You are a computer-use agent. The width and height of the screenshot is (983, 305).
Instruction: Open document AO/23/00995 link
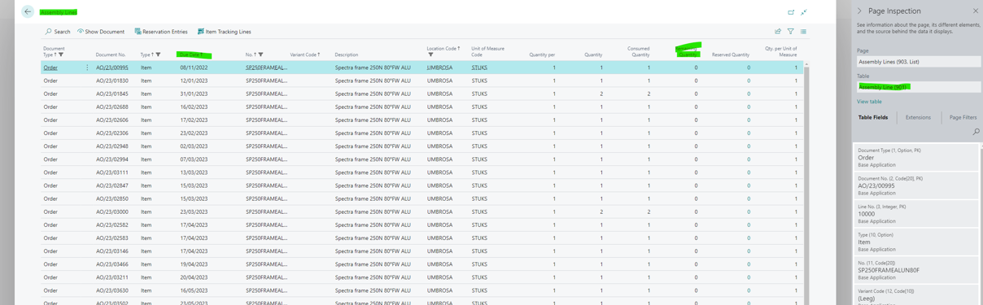click(112, 68)
